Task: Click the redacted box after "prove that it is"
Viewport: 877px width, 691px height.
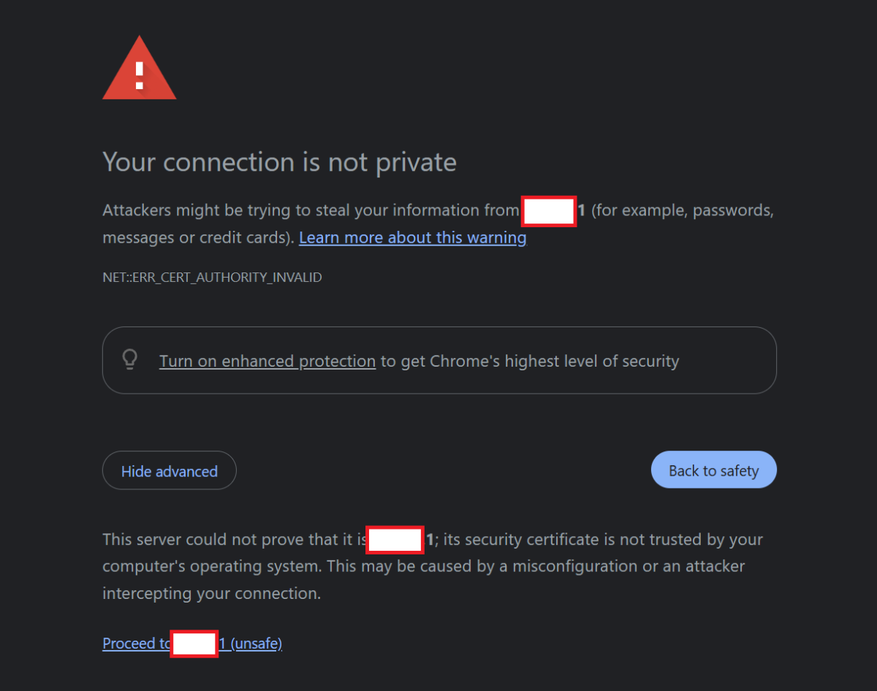Action: (x=395, y=541)
